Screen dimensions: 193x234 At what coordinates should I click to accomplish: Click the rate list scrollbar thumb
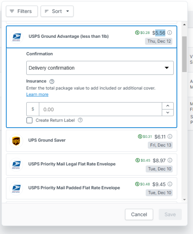(185, 54)
